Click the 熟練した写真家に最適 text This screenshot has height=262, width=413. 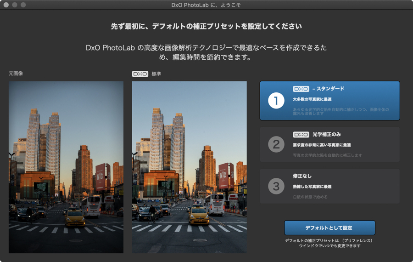pyautogui.click(x=312, y=187)
